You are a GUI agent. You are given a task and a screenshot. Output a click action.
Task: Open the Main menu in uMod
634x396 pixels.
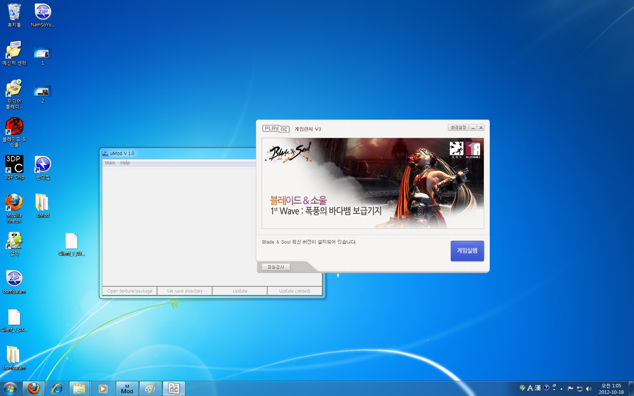pyautogui.click(x=110, y=163)
